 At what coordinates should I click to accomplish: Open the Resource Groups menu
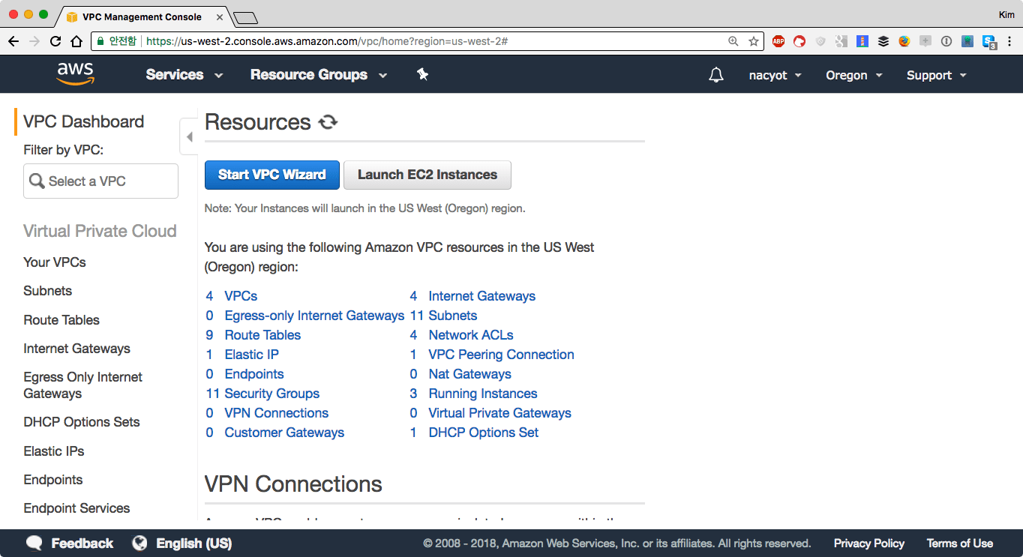318,75
